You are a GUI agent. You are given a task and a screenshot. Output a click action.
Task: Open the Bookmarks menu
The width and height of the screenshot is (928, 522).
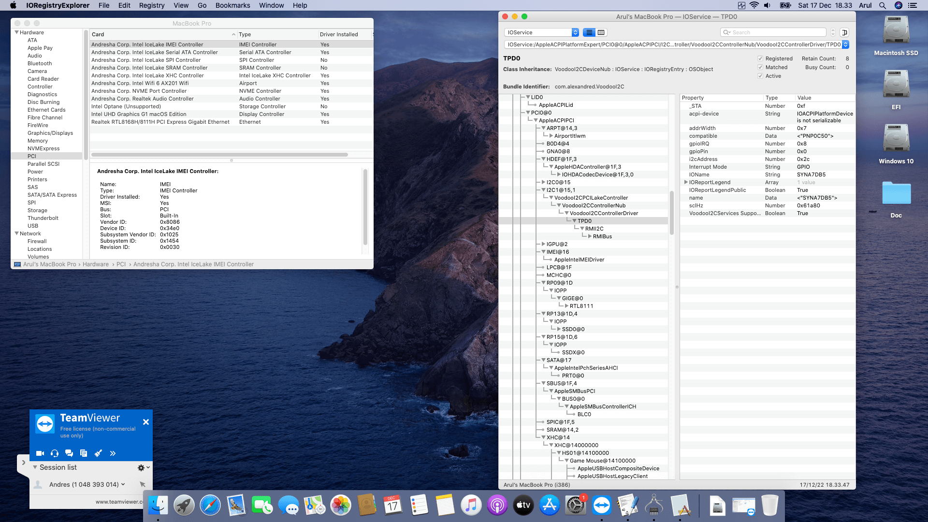point(232,5)
